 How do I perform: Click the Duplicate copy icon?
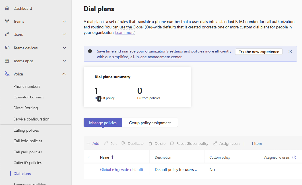point(124,143)
